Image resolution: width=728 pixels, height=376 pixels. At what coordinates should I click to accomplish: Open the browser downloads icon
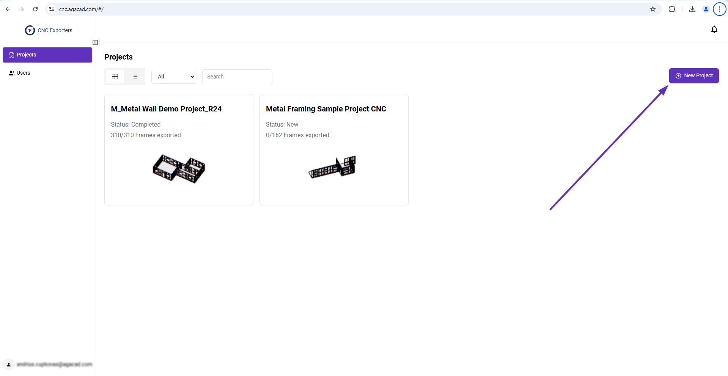click(692, 9)
